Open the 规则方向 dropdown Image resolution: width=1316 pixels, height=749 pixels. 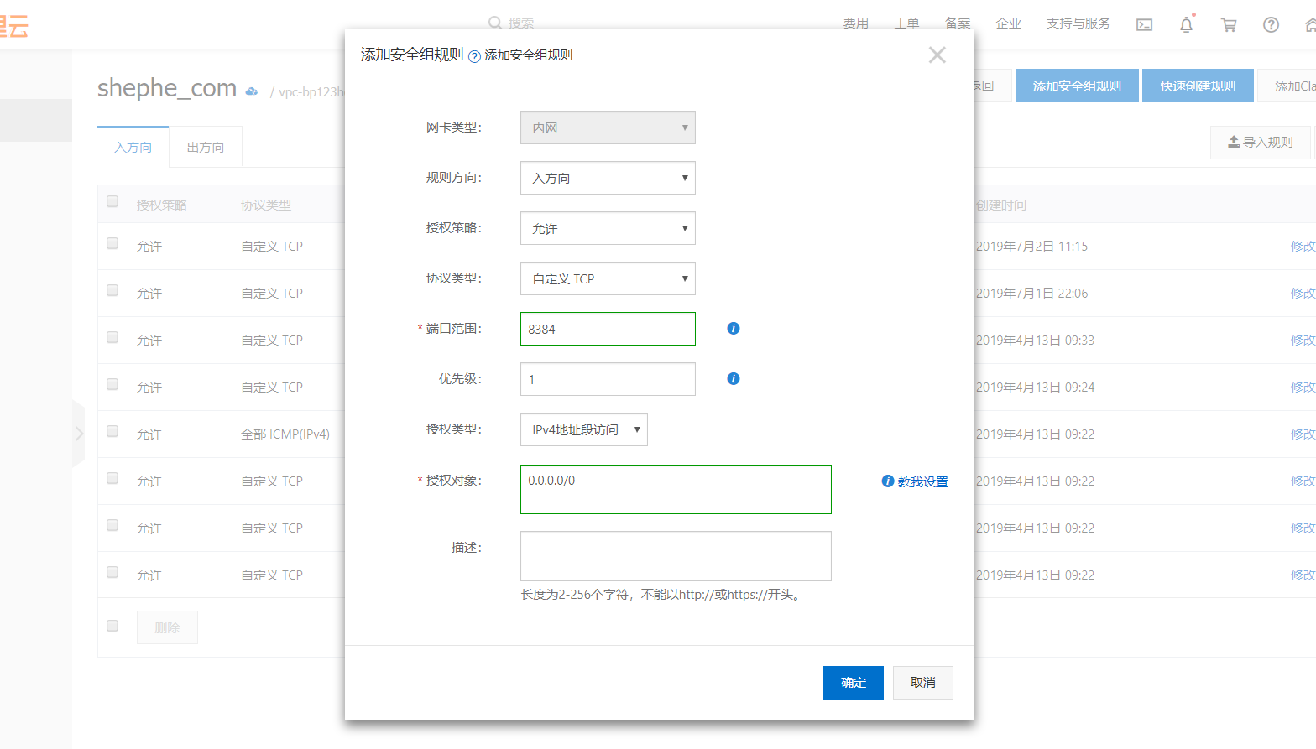(608, 178)
